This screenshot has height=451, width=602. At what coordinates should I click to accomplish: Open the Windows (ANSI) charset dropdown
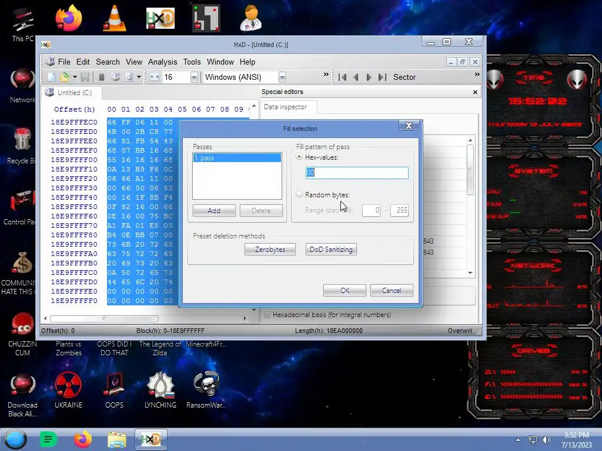[282, 77]
